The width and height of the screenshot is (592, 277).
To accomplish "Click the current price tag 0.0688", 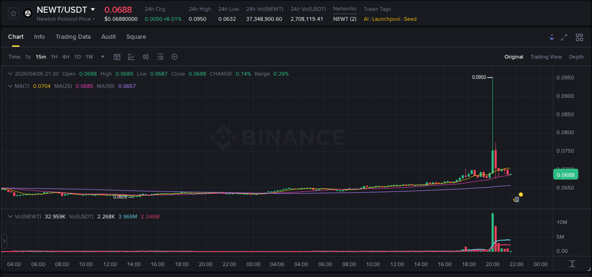I will point(565,175).
